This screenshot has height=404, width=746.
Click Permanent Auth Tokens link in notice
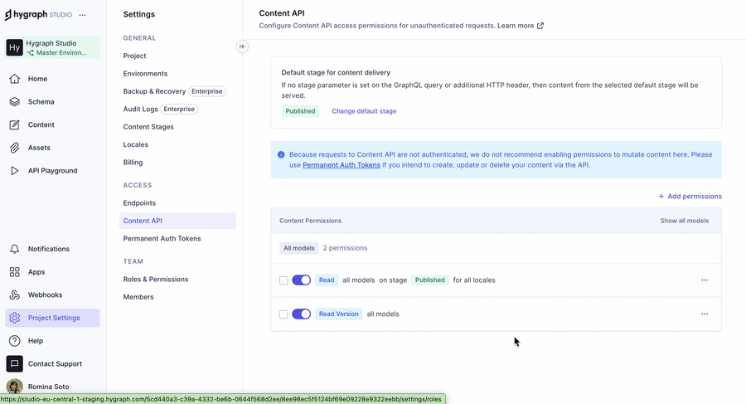pyautogui.click(x=342, y=165)
